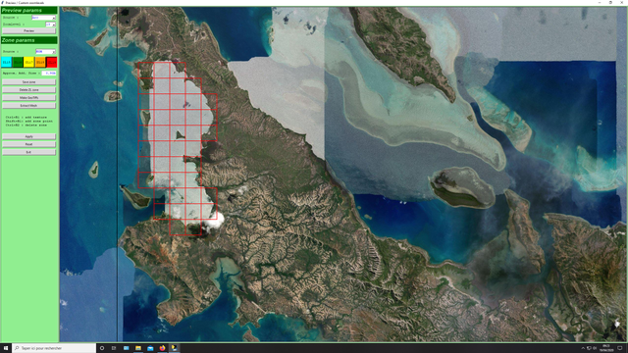This screenshot has height=353, width=628.
Task: Show hidden system tray icons
Action: click(583, 348)
